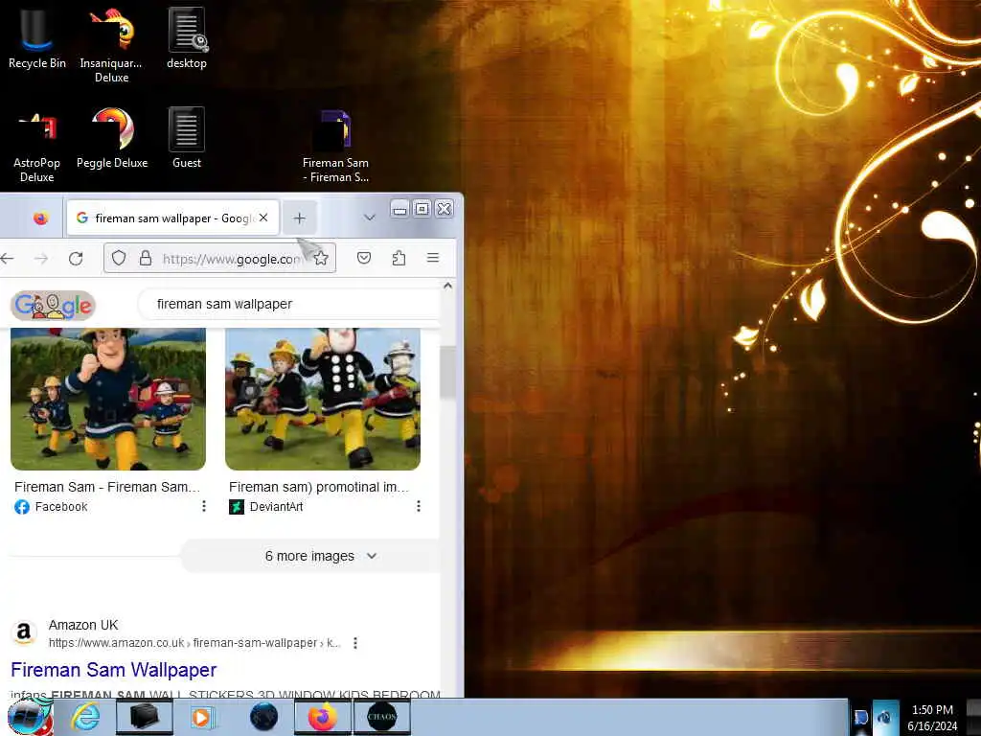Select the Fireman Sam desktop file
981x736 pixels.
[x=335, y=147]
